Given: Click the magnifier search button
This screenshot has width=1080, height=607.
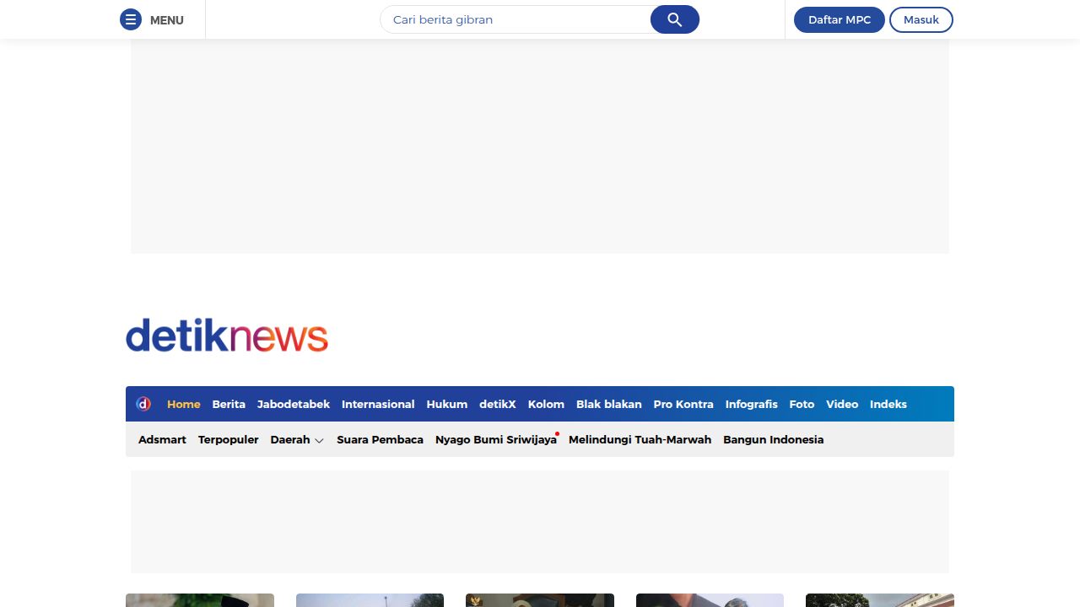Looking at the screenshot, I should tap(675, 19).
